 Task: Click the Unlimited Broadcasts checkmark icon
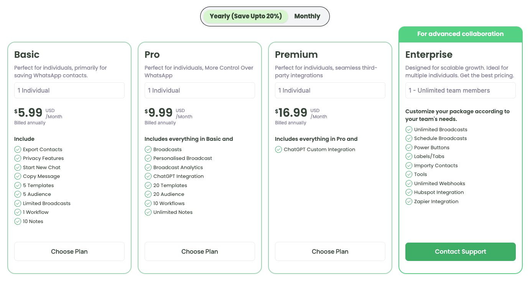click(x=409, y=129)
